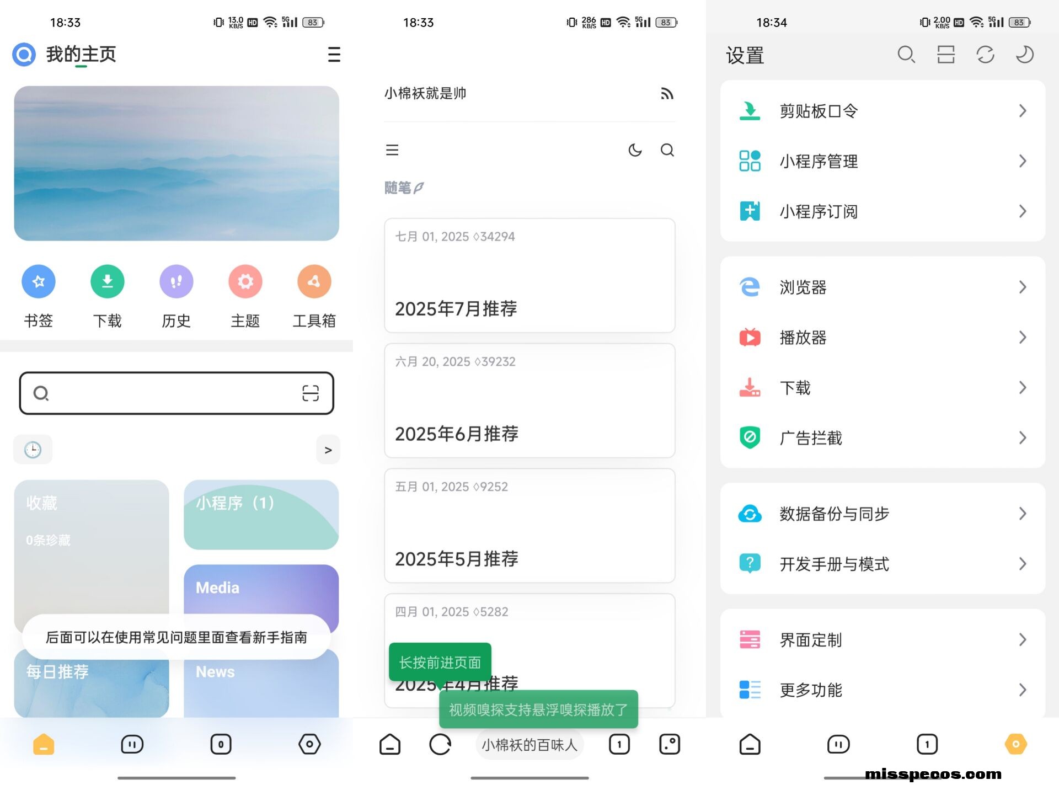Tap the 广告拦截 shield icon
This screenshot has height=785, width=1059.
(750, 437)
